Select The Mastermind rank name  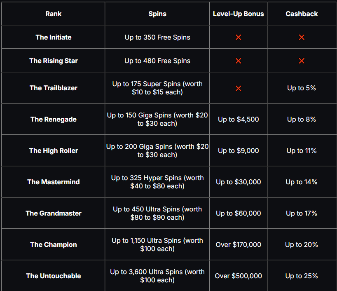point(53,182)
